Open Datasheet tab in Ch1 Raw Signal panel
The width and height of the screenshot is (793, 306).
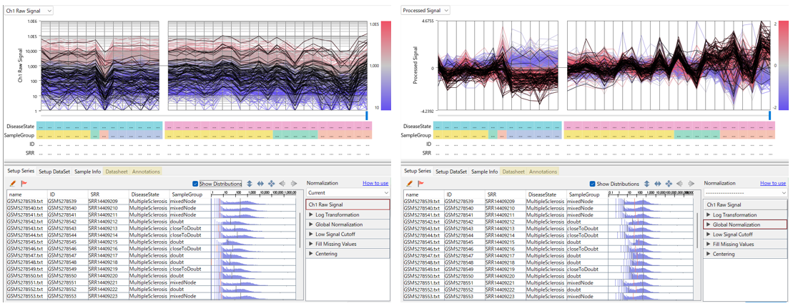117,172
